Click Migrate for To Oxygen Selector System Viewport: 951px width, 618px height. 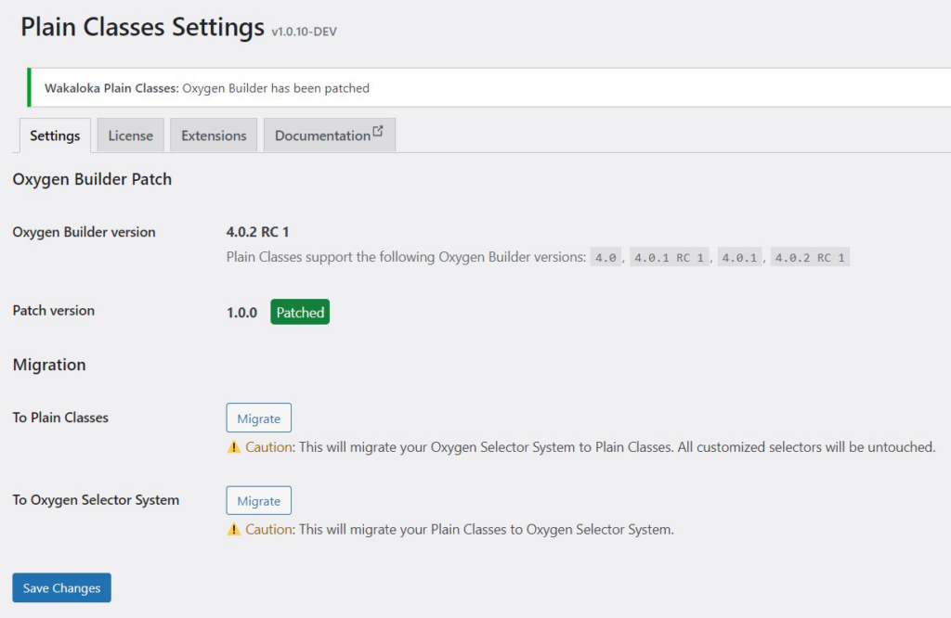click(x=259, y=500)
